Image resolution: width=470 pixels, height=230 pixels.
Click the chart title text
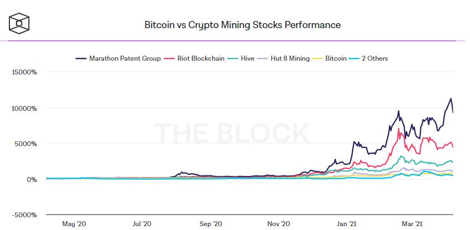(243, 24)
